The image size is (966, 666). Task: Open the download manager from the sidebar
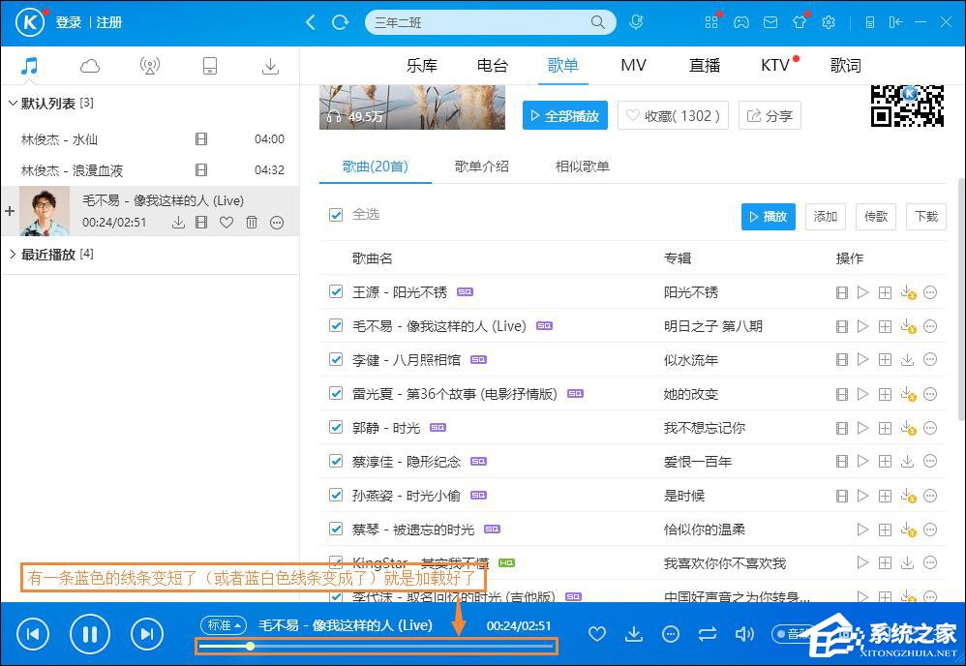click(270, 65)
